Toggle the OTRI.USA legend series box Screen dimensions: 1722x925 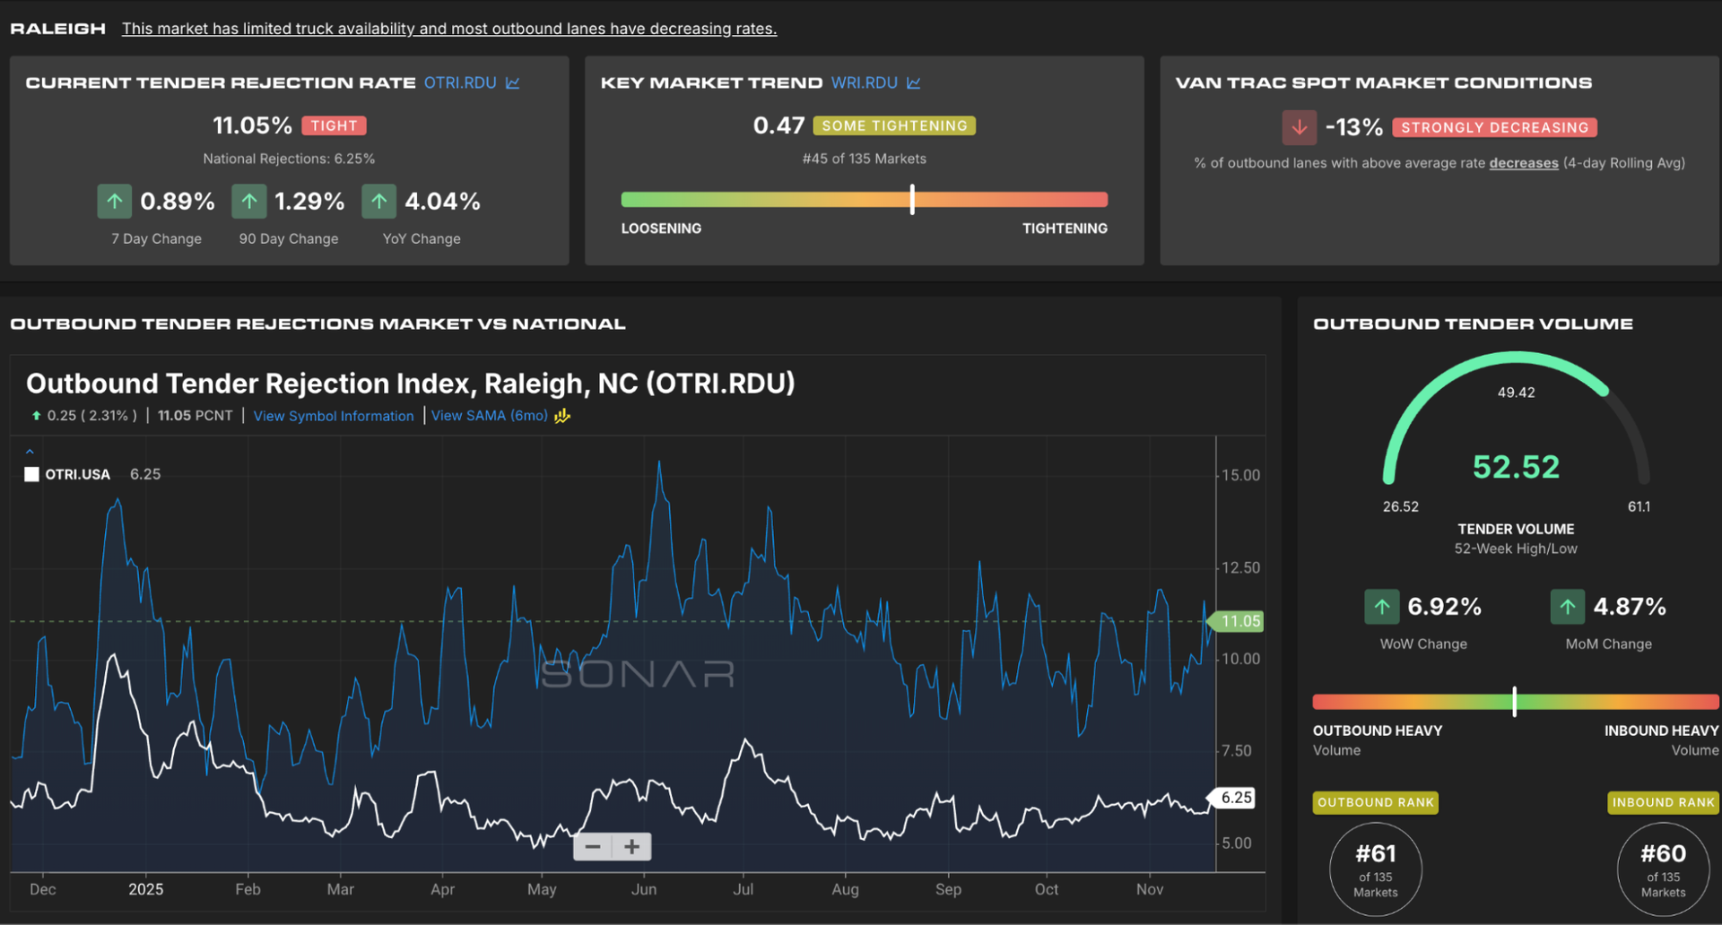(x=32, y=474)
